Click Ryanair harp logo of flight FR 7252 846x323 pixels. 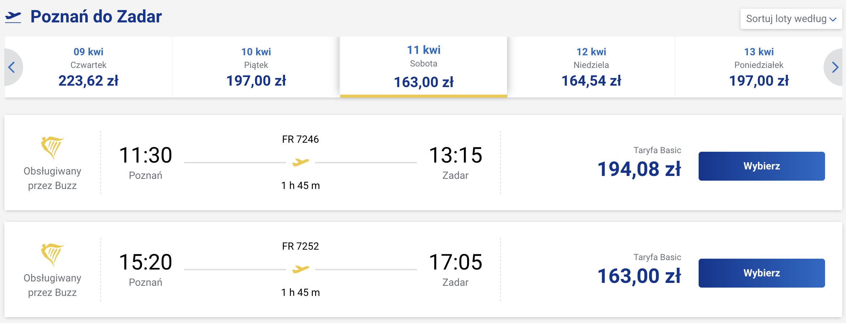point(52,254)
